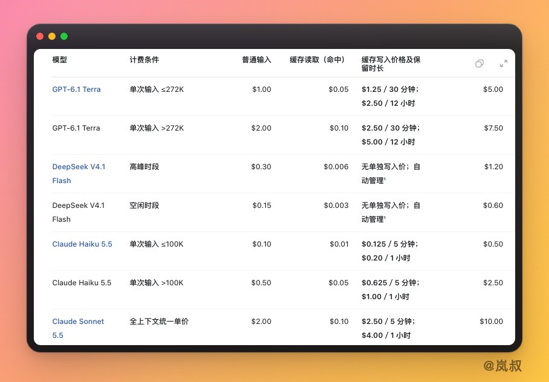
Task: Click the $2.50 / 30 分钟 cache write text
Action: (391, 128)
